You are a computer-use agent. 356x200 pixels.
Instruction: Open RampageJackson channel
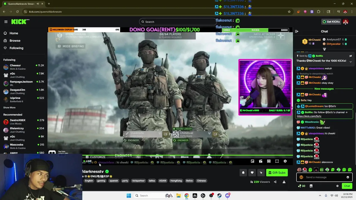point(23,83)
